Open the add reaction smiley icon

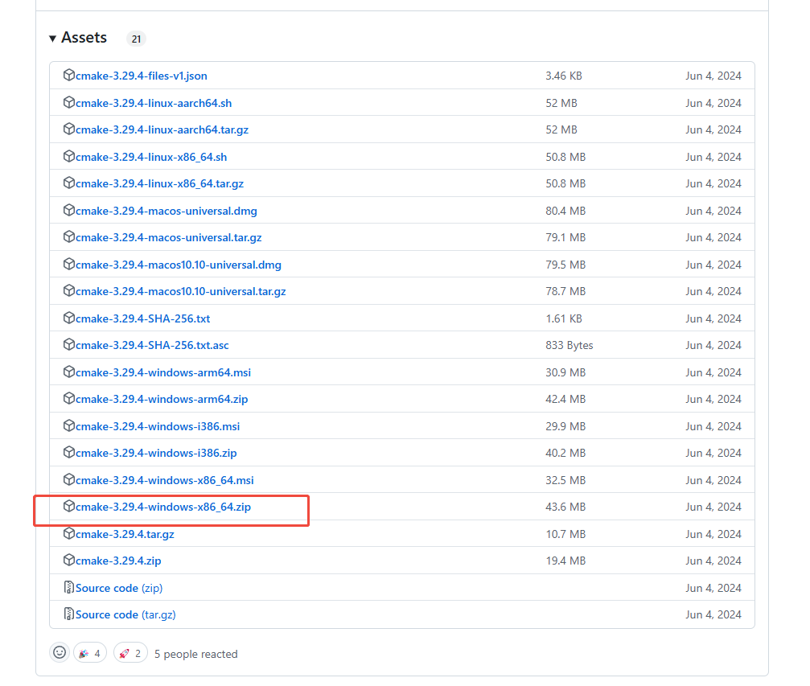(x=59, y=652)
